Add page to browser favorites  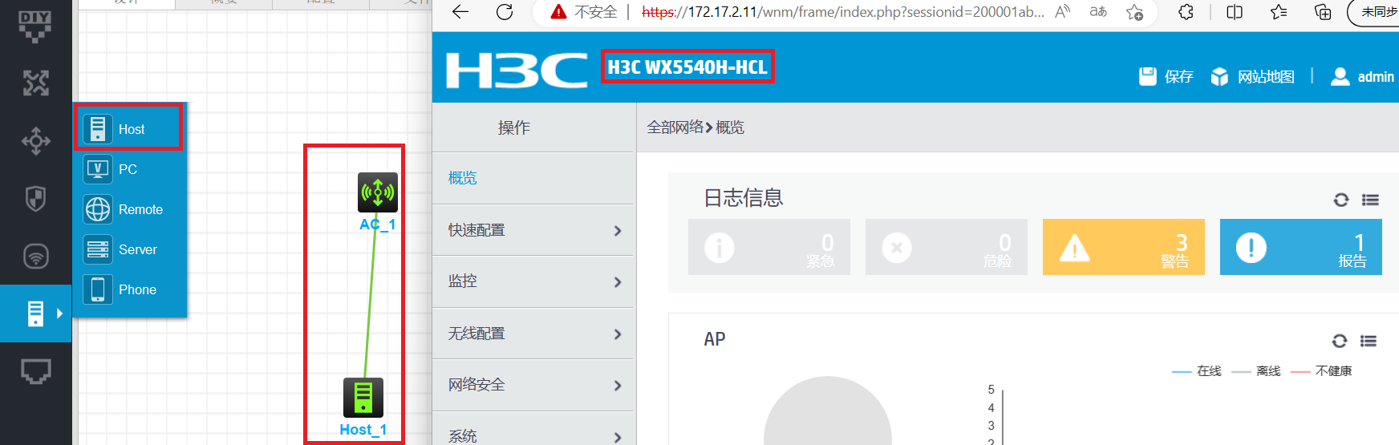(1134, 12)
